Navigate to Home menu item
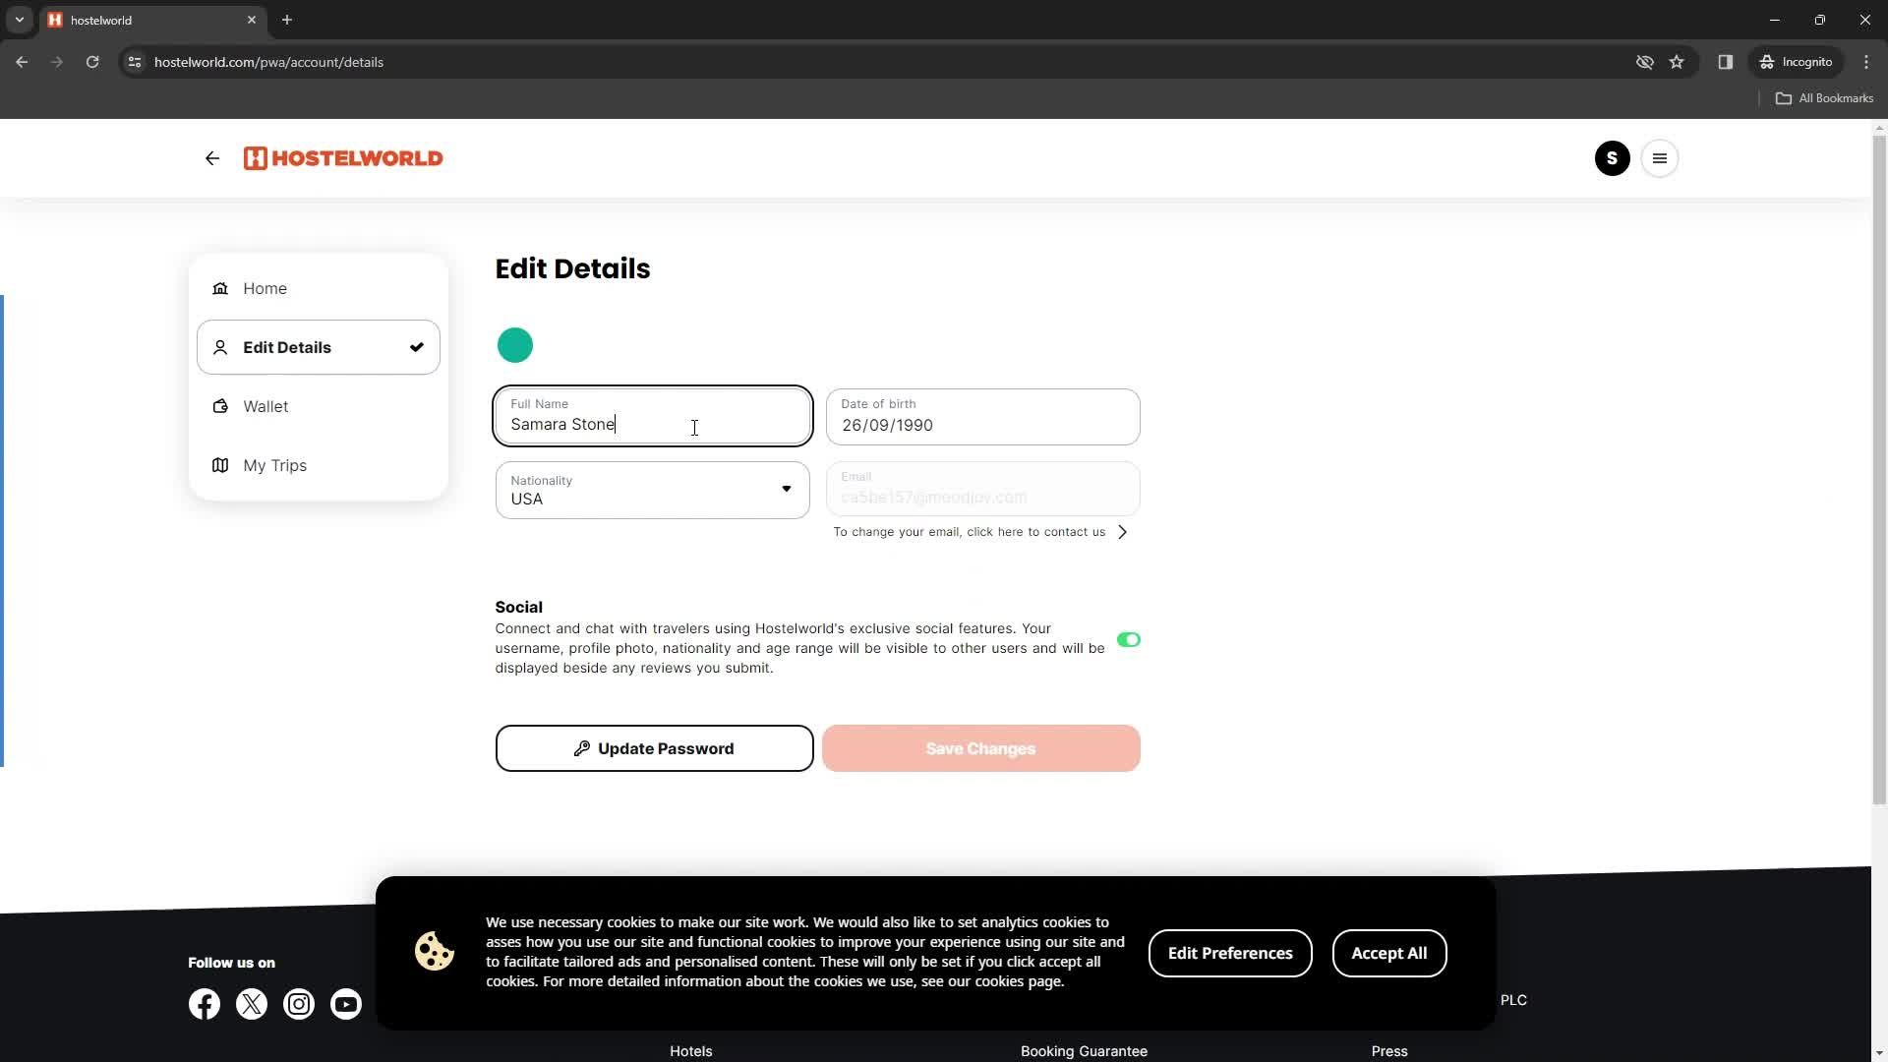This screenshot has width=1888, height=1062. [x=265, y=288]
